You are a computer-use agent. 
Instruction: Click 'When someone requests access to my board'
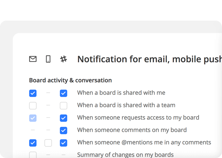point(138,118)
